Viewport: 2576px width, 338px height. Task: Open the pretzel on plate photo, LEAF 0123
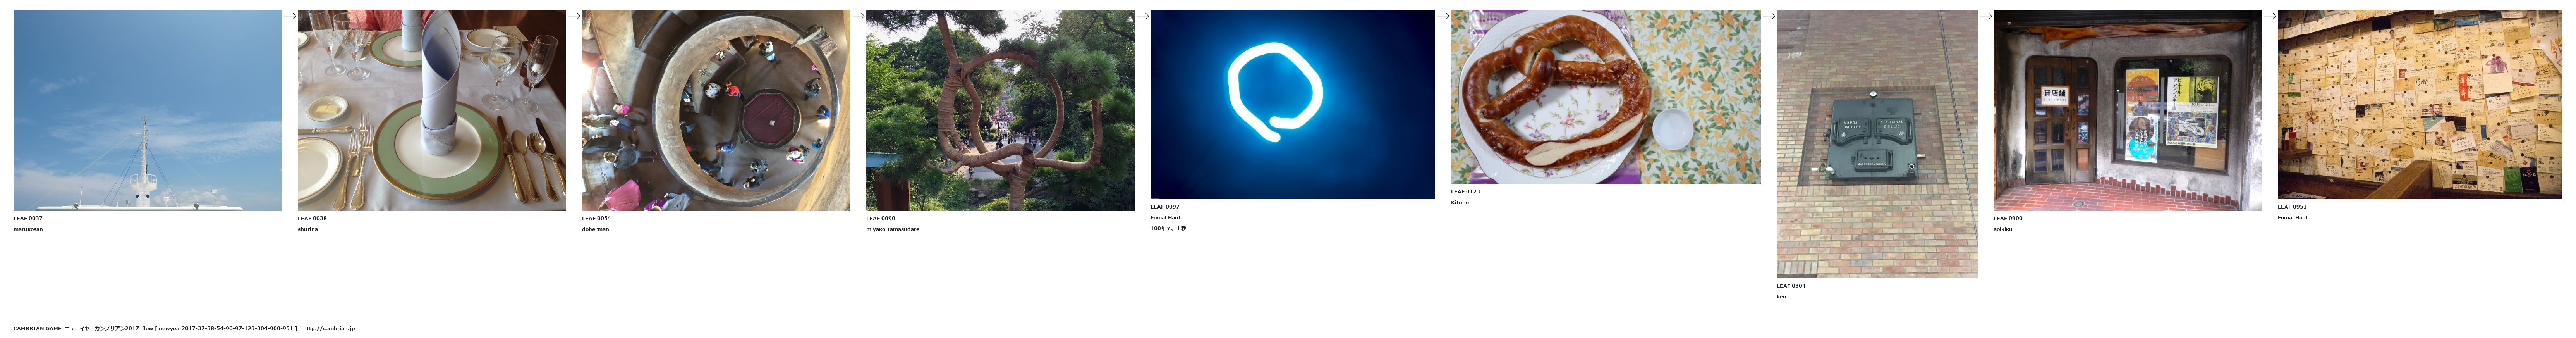click(x=1606, y=97)
